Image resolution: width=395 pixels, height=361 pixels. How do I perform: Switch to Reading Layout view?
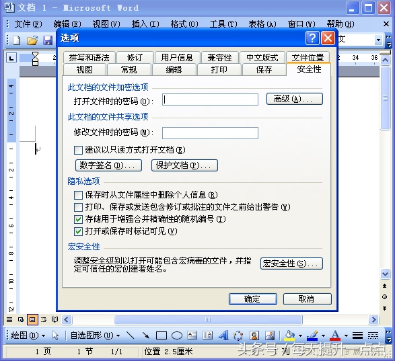pos(55,320)
